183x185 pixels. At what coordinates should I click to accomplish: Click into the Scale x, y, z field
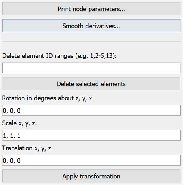(91, 135)
